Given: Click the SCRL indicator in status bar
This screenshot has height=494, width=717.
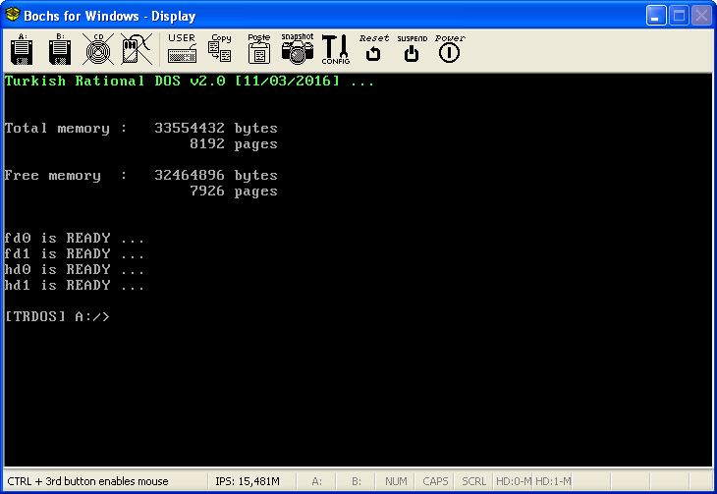Looking at the screenshot, I should tap(473, 481).
